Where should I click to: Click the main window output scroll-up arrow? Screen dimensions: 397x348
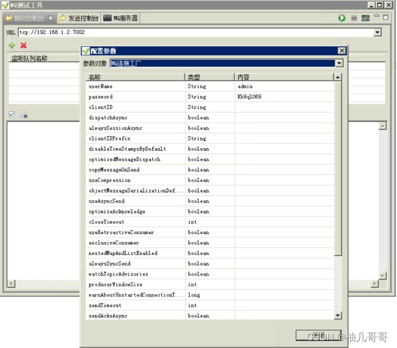383,126
